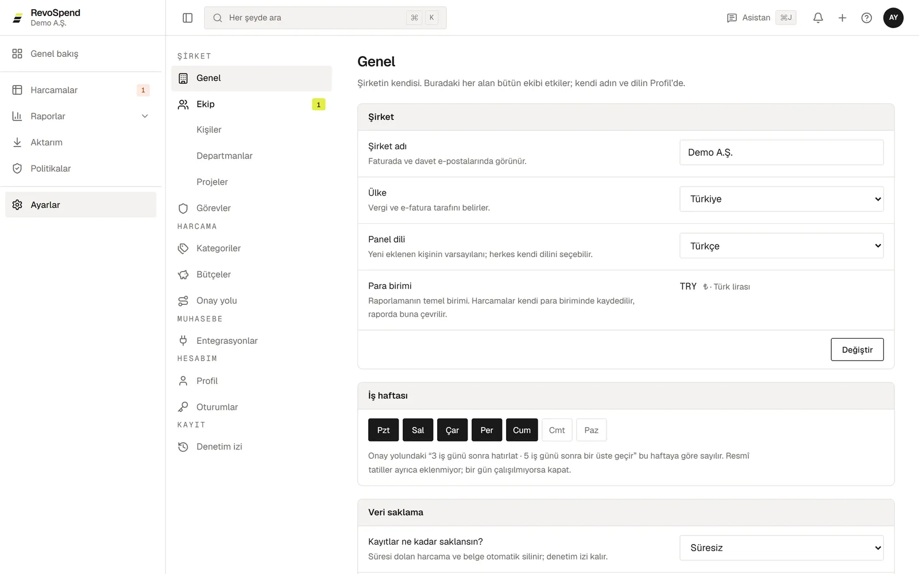Open the Ülke dropdown showing Türkiye
This screenshot has width=919, height=574.
781,199
